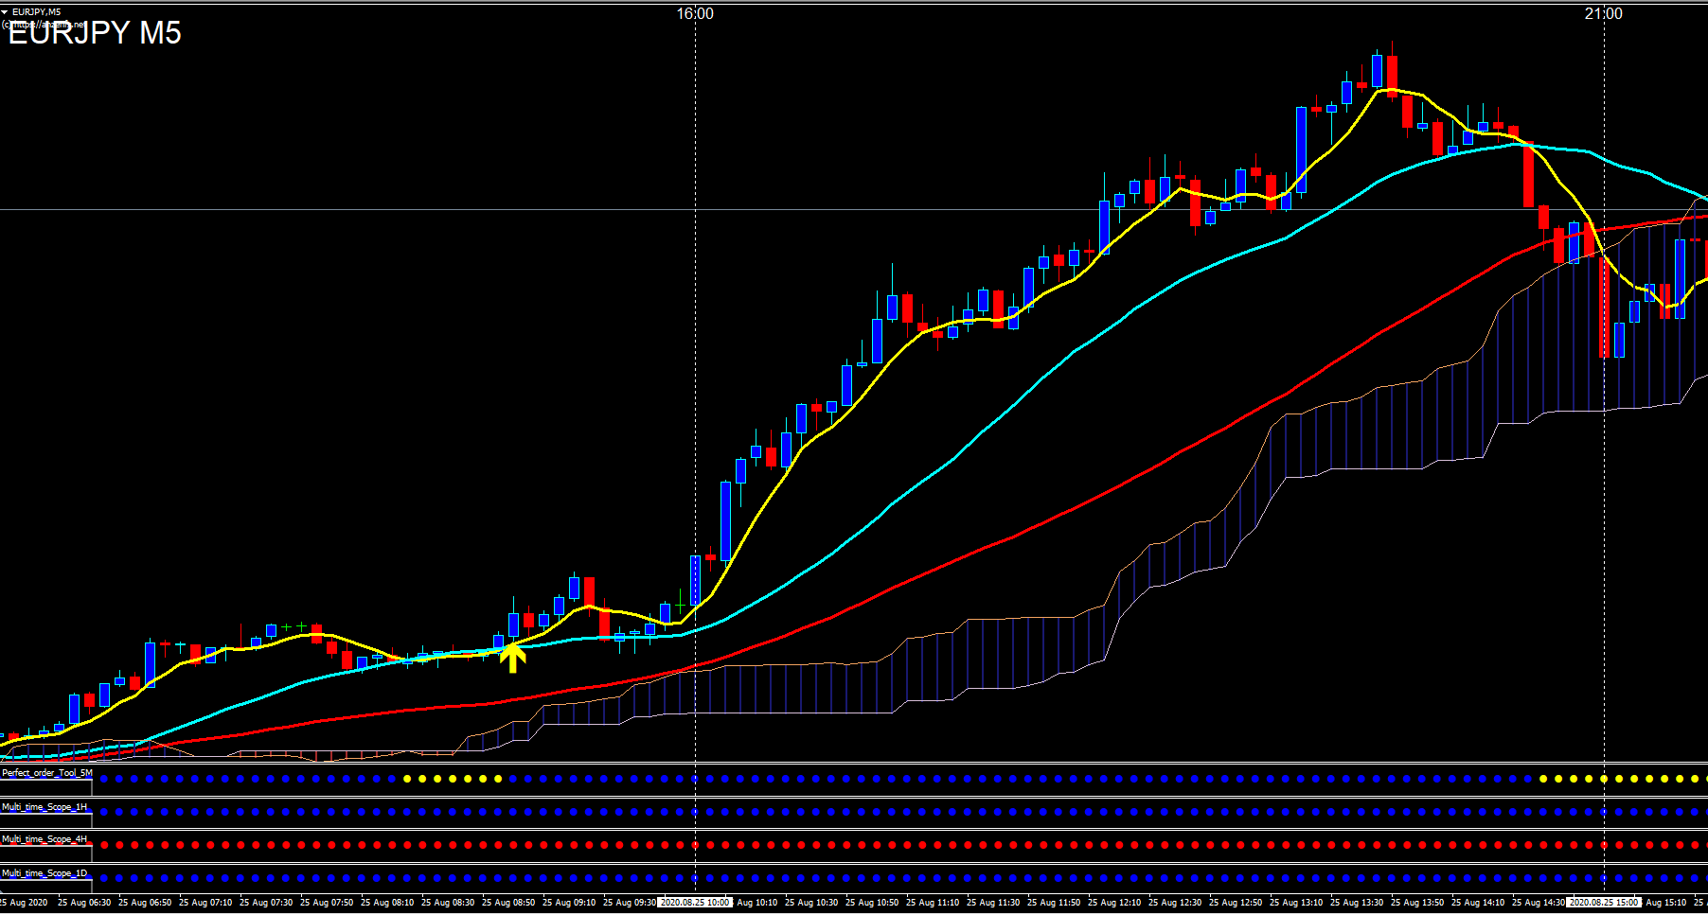1708x915 pixels.
Task: Click the 25 Aug 14:30 time label
Action: coord(1539,903)
